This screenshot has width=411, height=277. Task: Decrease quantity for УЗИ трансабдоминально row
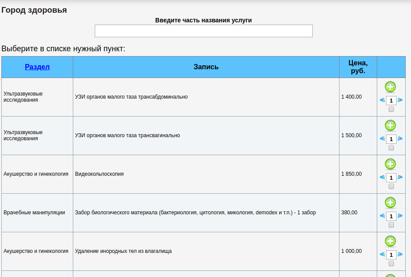[x=382, y=100]
